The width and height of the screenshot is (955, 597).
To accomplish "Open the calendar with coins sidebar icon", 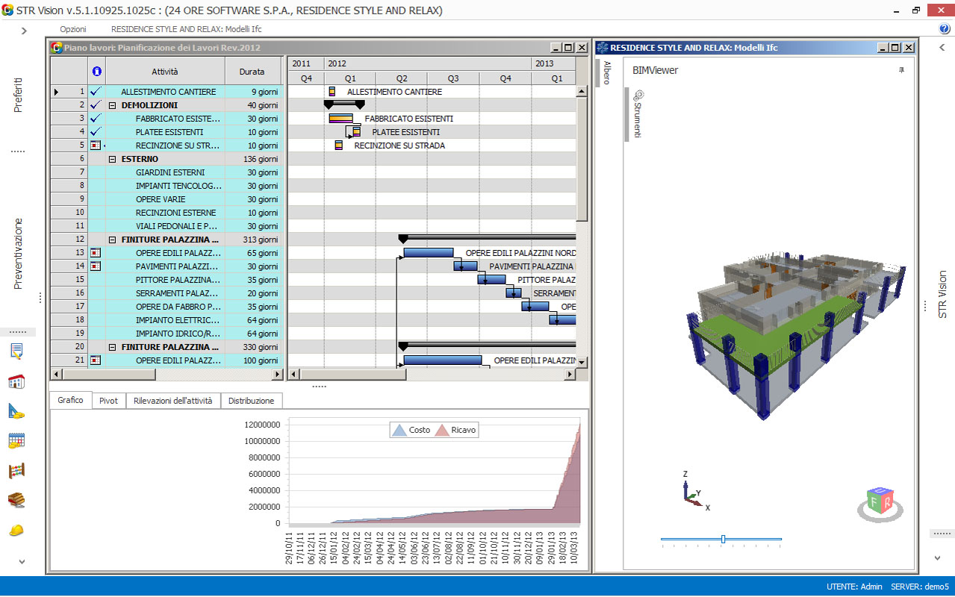I will pyautogui.click(x=16, y=440).
